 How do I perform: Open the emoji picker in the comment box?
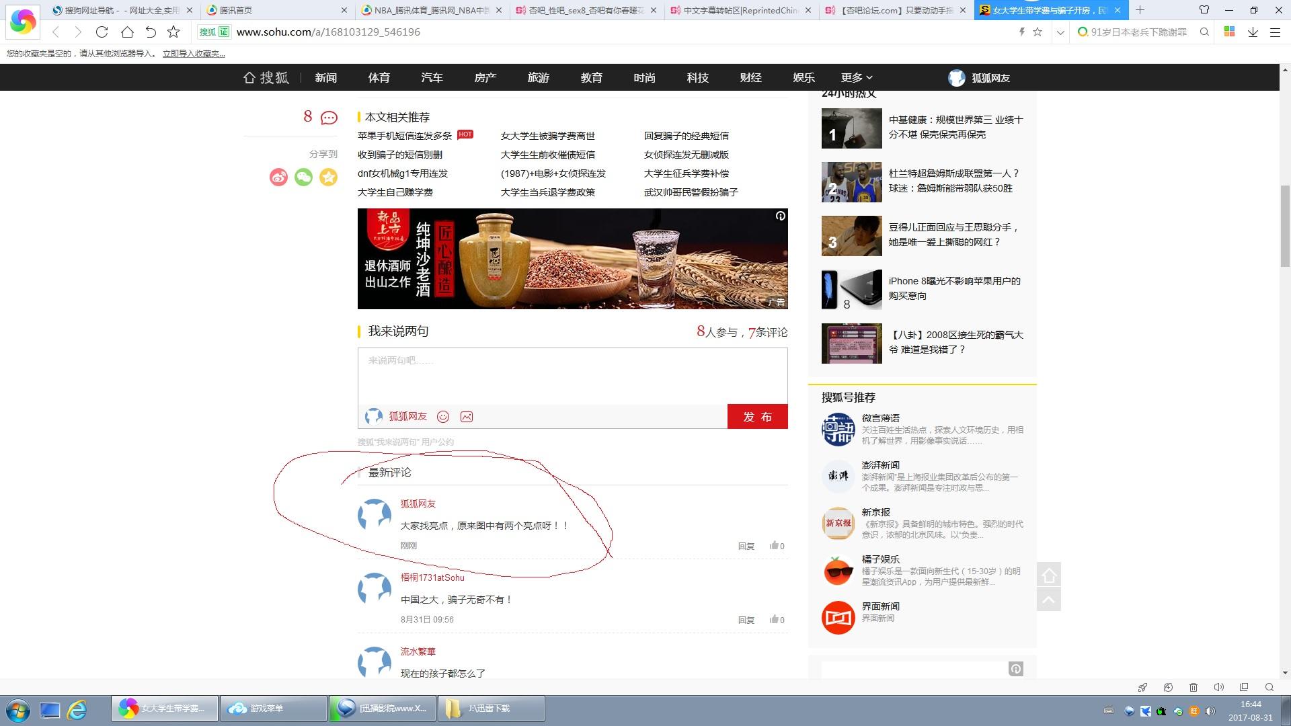coord(443,416)
